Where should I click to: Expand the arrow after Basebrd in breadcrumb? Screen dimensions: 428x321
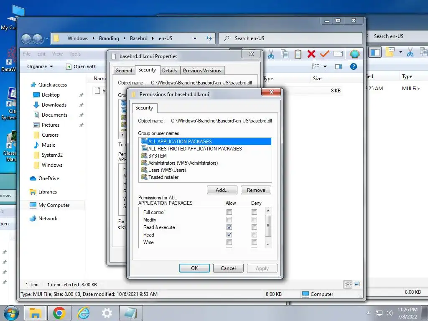click(153, 38)
